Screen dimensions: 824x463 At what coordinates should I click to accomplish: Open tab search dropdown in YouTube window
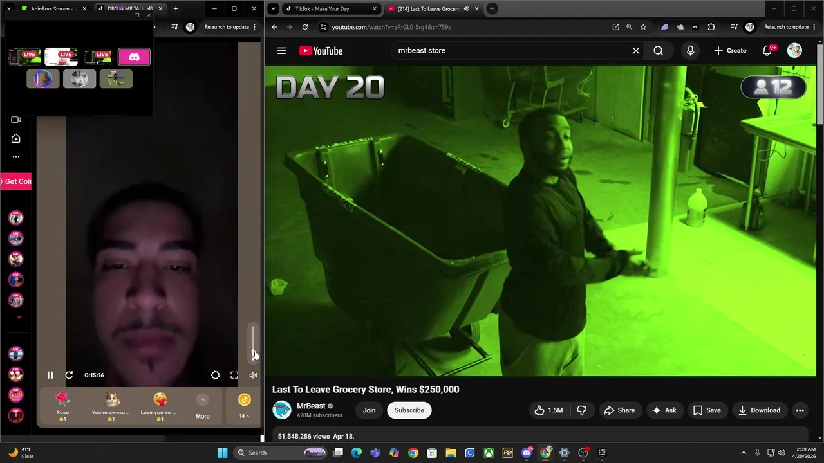[x=273, y=9]
